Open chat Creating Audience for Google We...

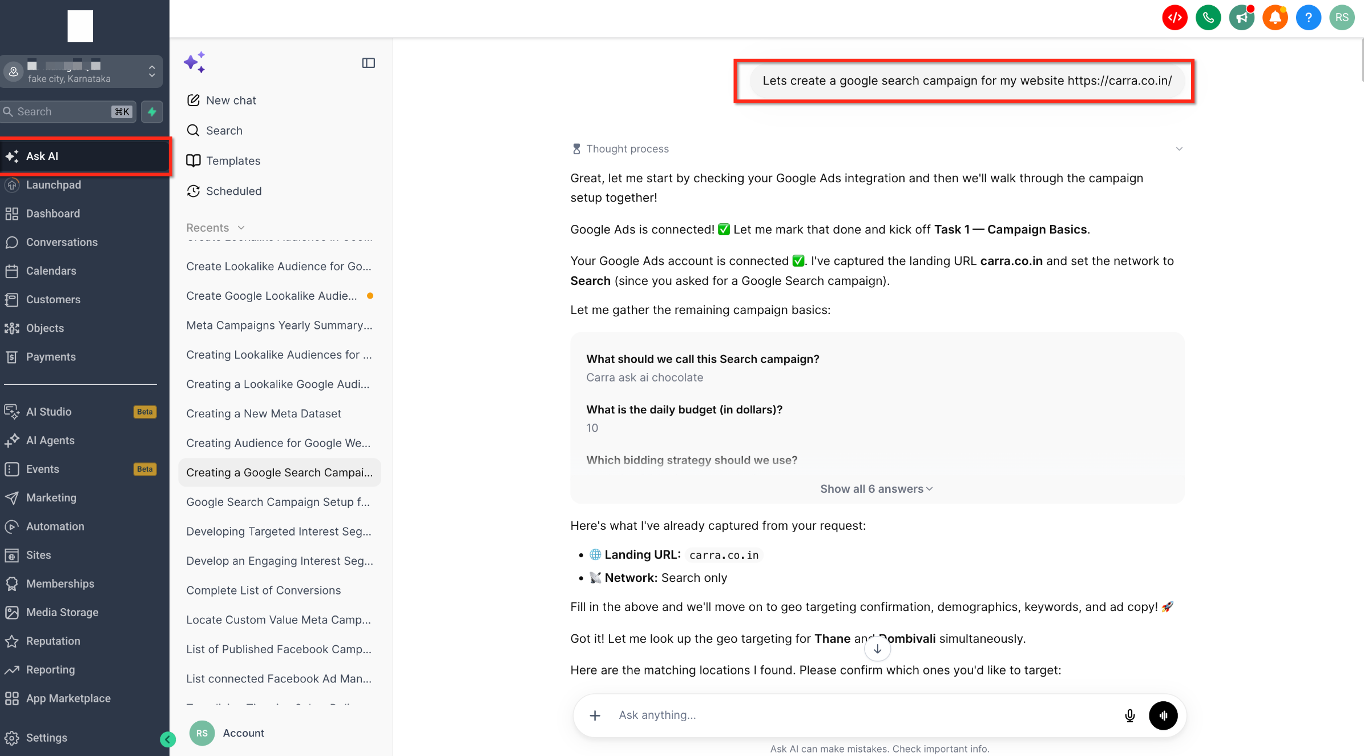click(280, 443)
